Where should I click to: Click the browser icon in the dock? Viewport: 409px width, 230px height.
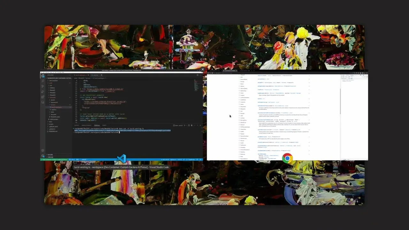tap(287, 158)
